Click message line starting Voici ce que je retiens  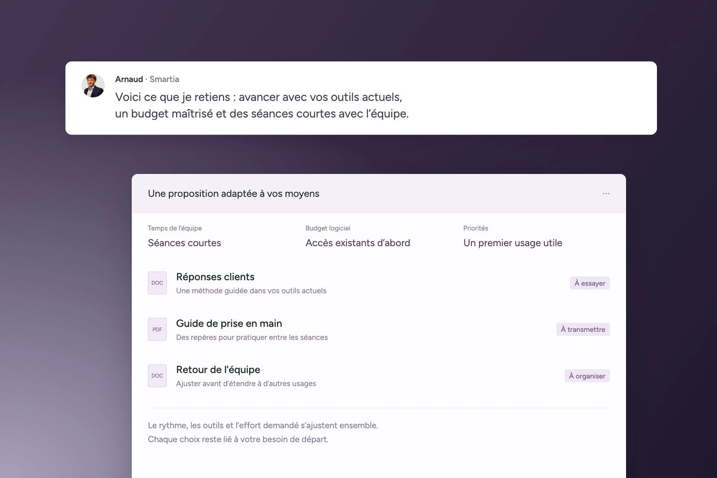(x=259, y=97)
